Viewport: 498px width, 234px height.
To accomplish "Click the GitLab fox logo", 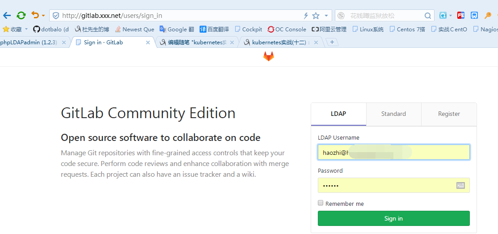I will tap(268, 56).
